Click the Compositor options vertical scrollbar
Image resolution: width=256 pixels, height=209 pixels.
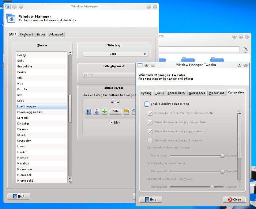coord(239,136)
